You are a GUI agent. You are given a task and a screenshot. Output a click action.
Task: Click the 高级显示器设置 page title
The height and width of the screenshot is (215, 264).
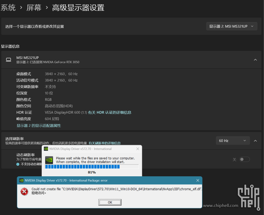[x=78, y=8]
